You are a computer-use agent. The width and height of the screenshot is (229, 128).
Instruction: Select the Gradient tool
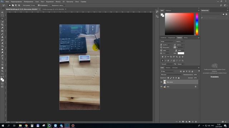click(2, 46)
